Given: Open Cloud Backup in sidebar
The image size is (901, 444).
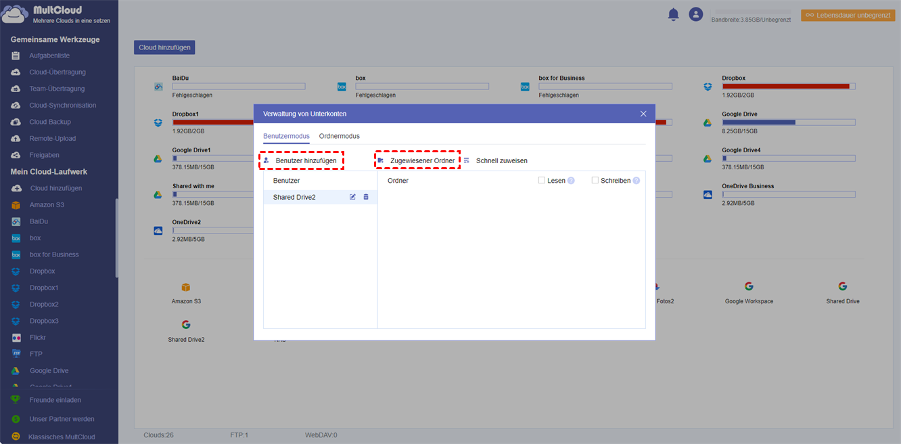Looking at the screenshot, I should pos(50,122).
